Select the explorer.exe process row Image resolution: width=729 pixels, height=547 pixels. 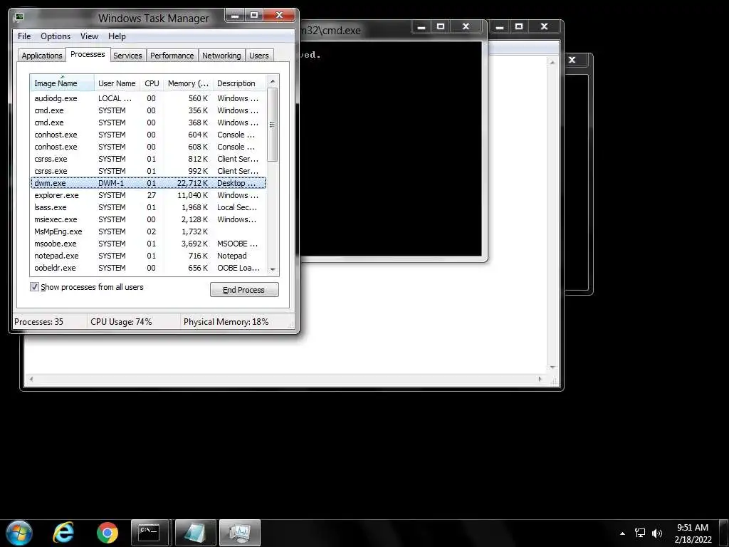pos(148,195)
